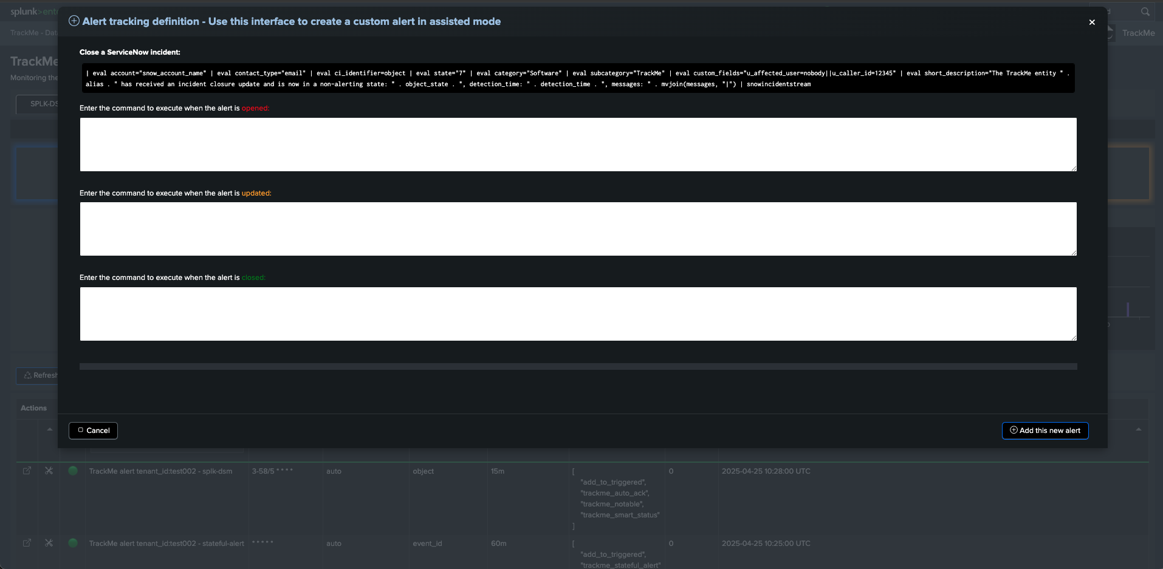Focus the opened alert command text box
Viewport: 1163px width, 569px height.
(x=577, y=145)
